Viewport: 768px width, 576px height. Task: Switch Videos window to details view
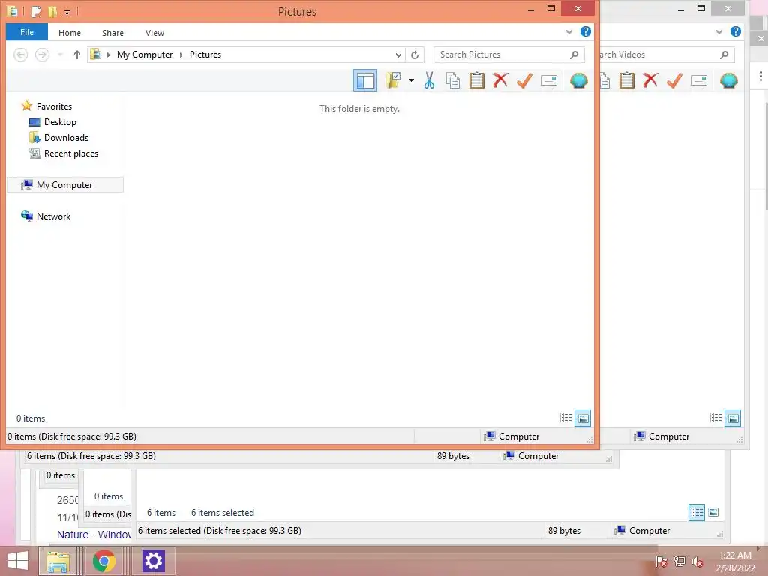click(x=715, y=418)
